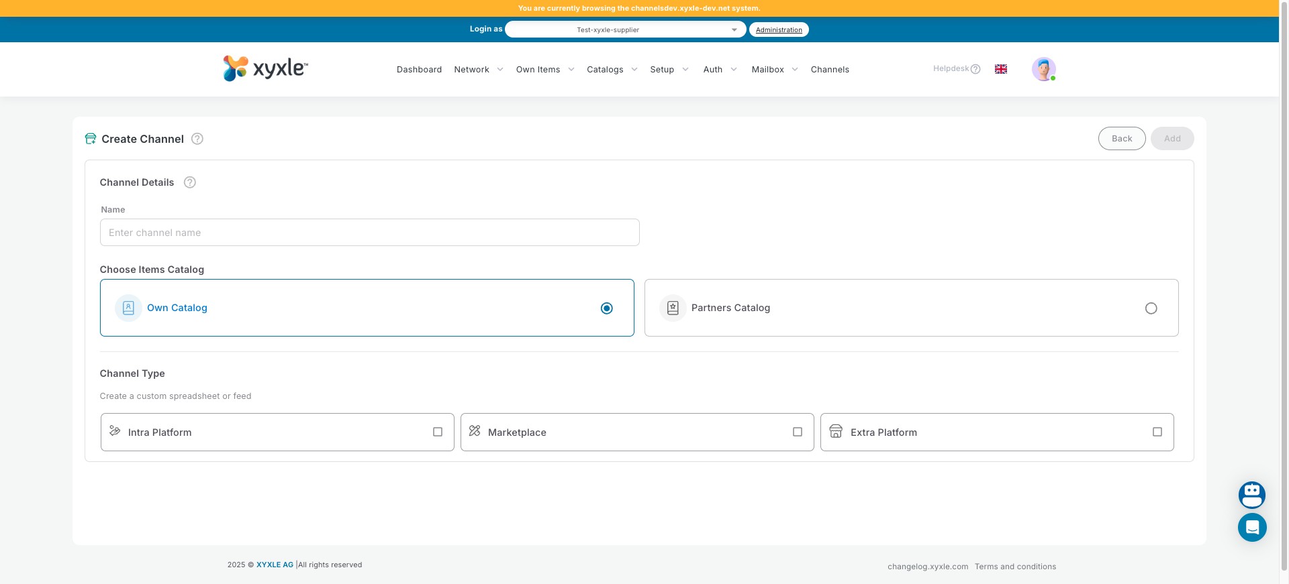The image size is (1289, 584).
Task: Click the UK flag language icon
Action: pyautogui.click(x=1000, y=69)
